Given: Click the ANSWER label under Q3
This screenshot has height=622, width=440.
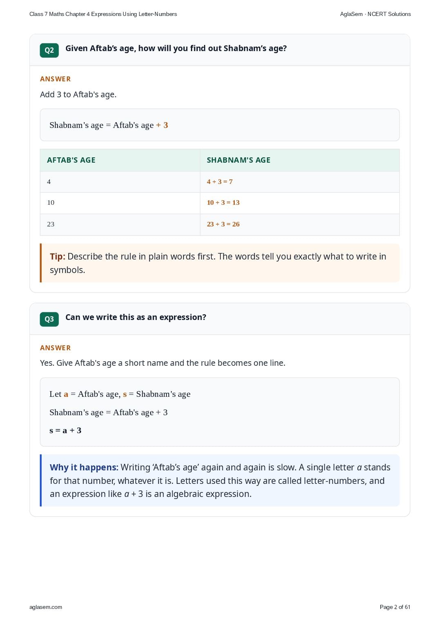Looking at the screenshot, I should click(x=55, y=348).
